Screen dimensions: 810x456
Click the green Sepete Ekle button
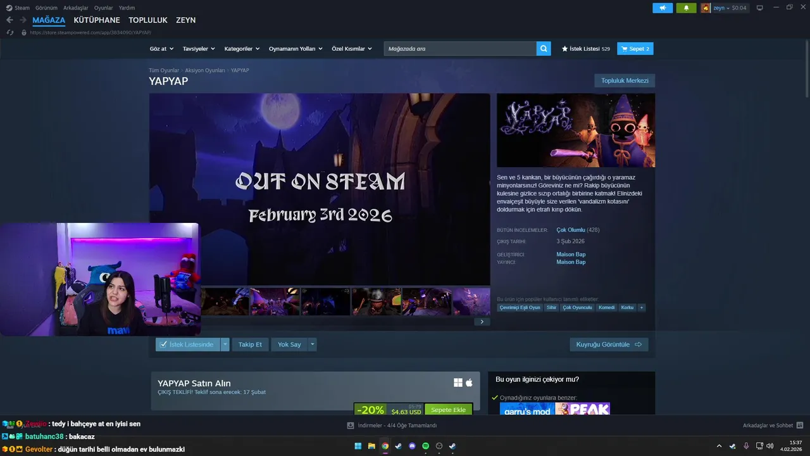(448, 410)
